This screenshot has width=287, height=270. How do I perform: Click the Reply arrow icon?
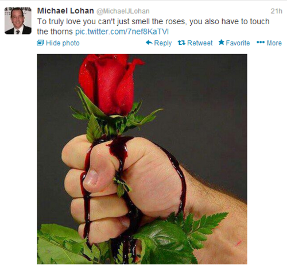tap(149, 43)
